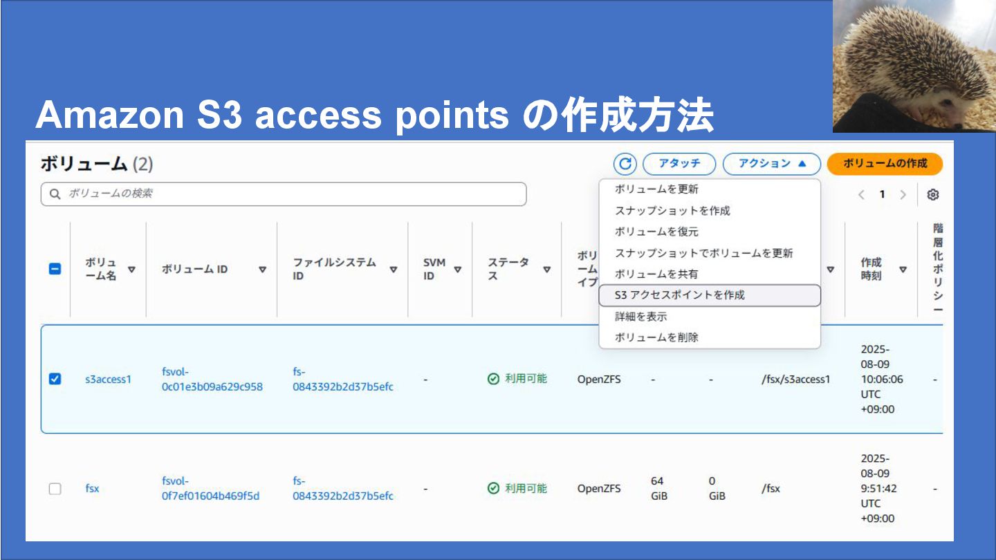Click 利用可能 status text for fsx row
The height and width of the screenshot is (560, 996).
point(526,488)
